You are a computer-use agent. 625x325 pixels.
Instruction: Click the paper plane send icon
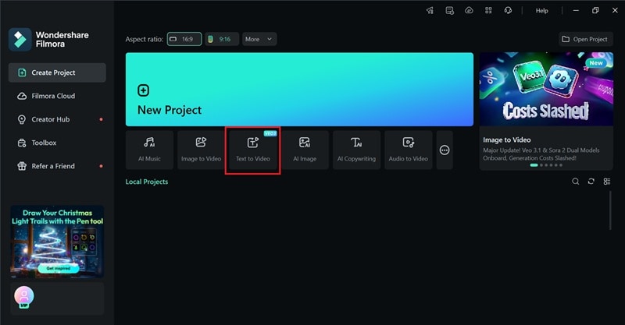430,11
